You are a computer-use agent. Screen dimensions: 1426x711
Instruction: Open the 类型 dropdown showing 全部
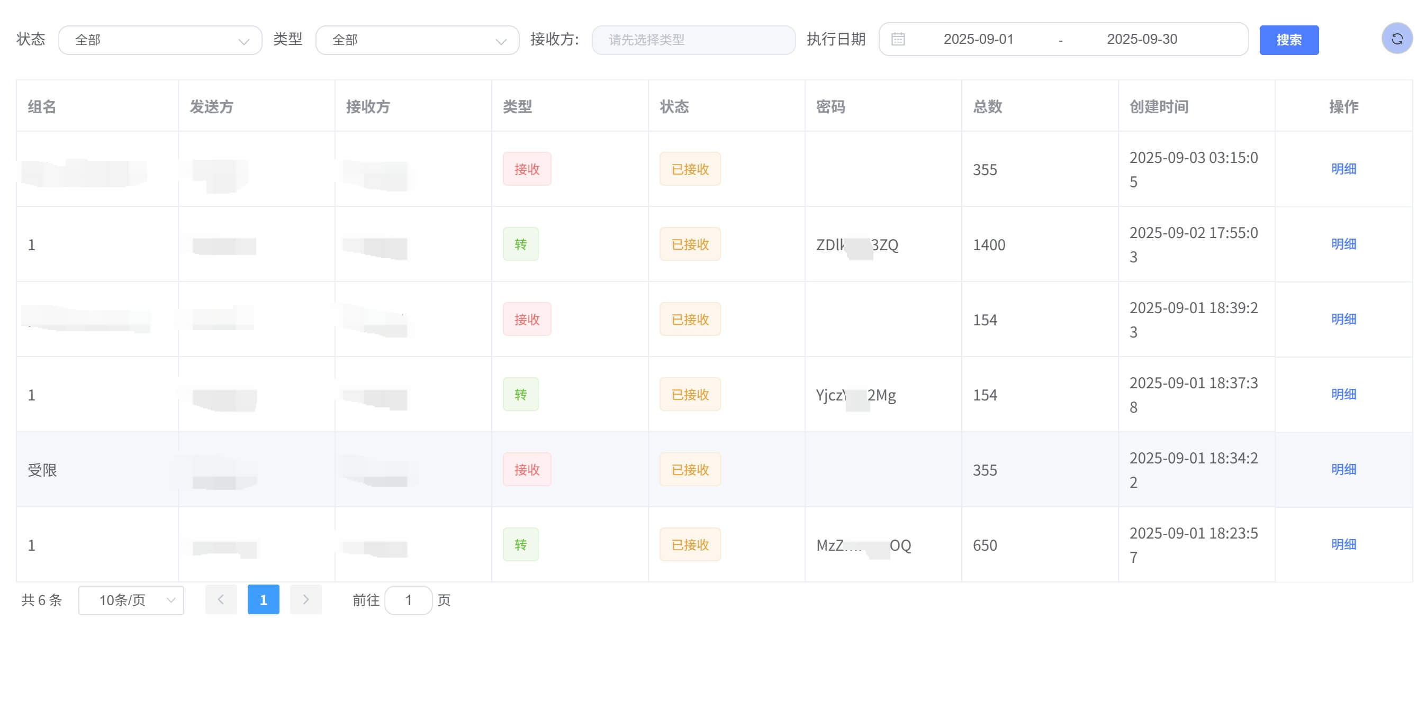417,39
